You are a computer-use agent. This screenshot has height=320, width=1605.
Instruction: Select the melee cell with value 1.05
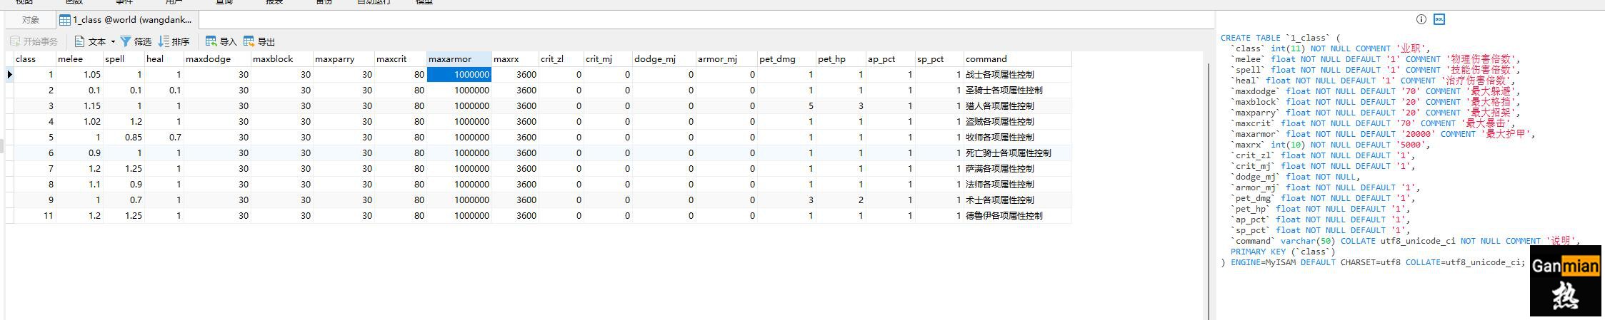[x=79, y=74]
